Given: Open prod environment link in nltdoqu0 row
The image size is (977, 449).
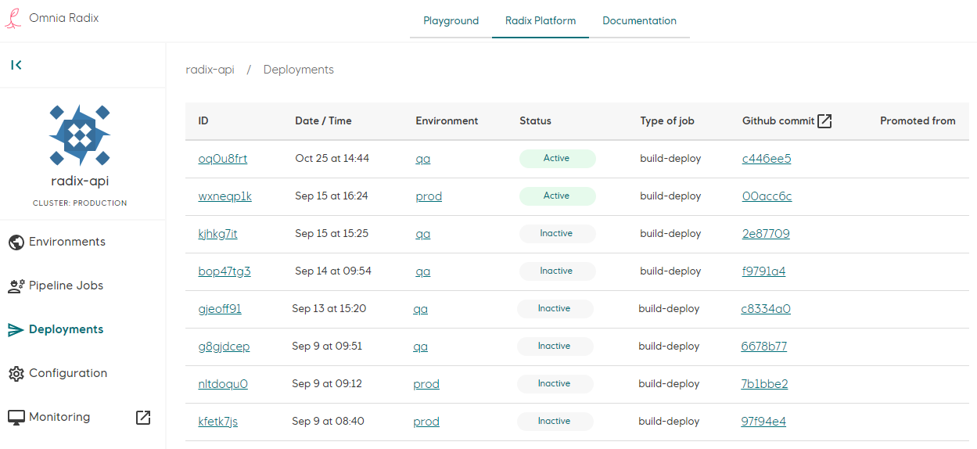Looking at the screenshot, I should tap(426, 384).
